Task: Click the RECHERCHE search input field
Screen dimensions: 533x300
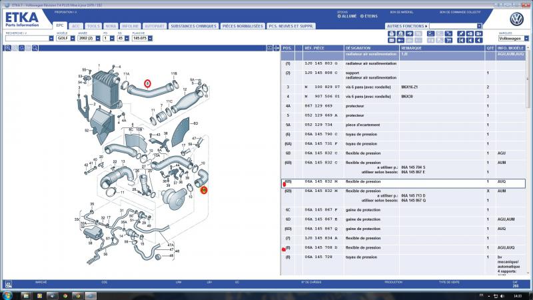Action: (x=27, y=39)
